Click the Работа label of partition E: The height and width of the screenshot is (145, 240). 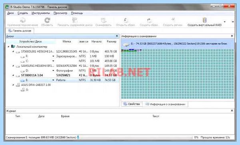point(61,80)
